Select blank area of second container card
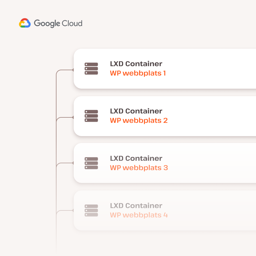This screenshot has width=256, height=256. pyautogui.click(x=212, y=116)
